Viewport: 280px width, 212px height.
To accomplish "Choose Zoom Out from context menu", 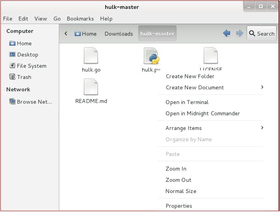I will [x=211, y=180].
